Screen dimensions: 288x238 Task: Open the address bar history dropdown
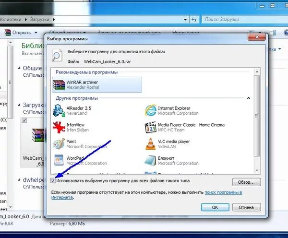pyautogui.click(x=185, y=20)
